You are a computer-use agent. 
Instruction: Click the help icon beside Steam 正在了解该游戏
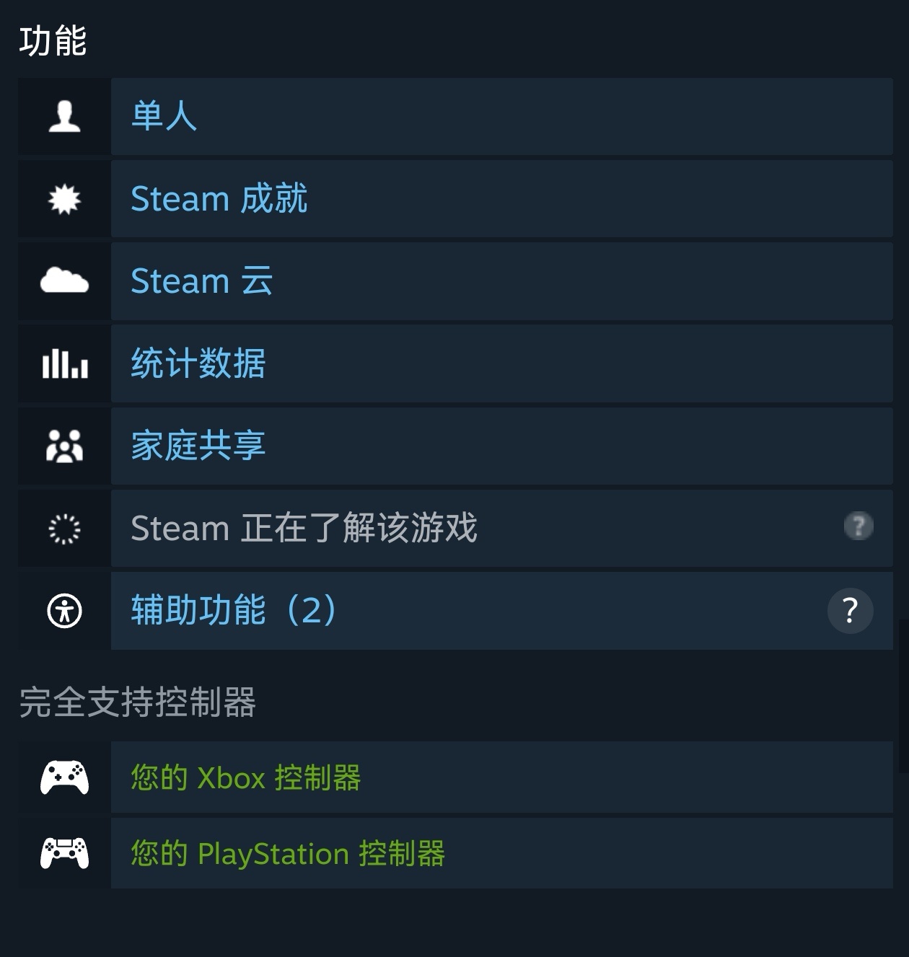pos(858,526)
